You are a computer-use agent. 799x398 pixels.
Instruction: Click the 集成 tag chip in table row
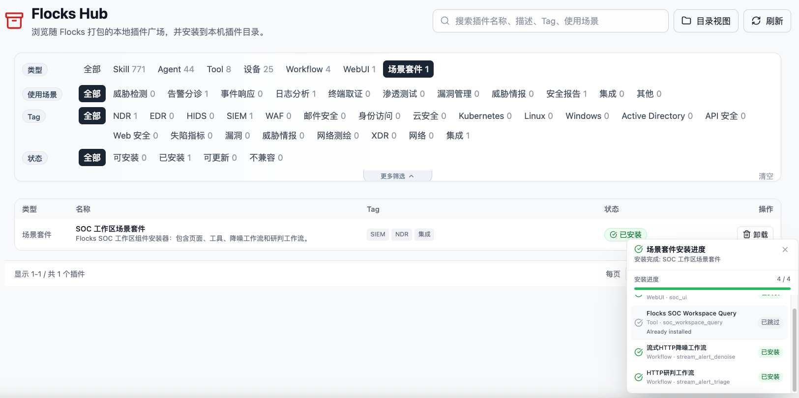coord(424,234)
